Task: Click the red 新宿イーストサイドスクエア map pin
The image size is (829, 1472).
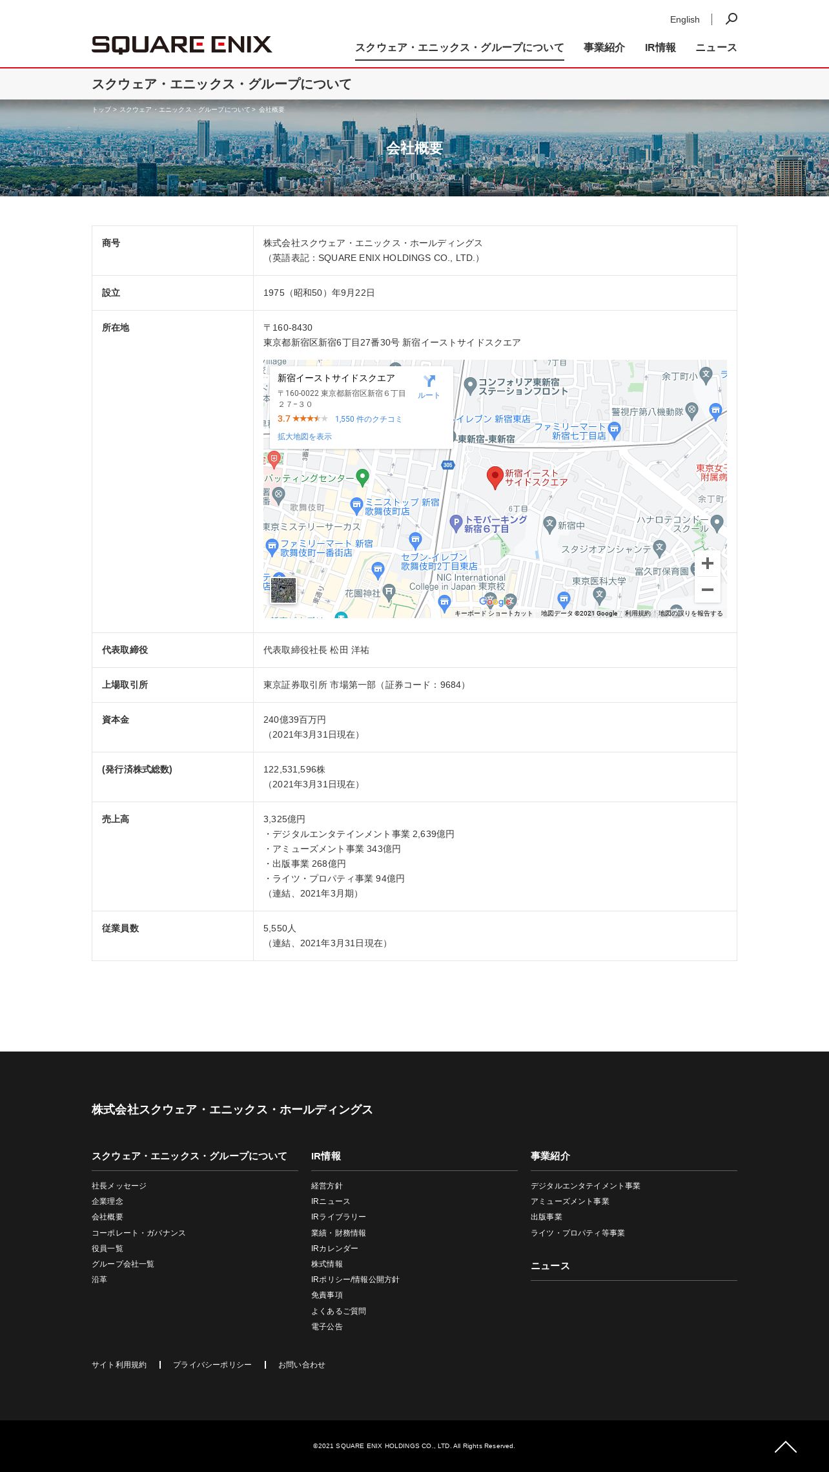Action: (495, 478)
